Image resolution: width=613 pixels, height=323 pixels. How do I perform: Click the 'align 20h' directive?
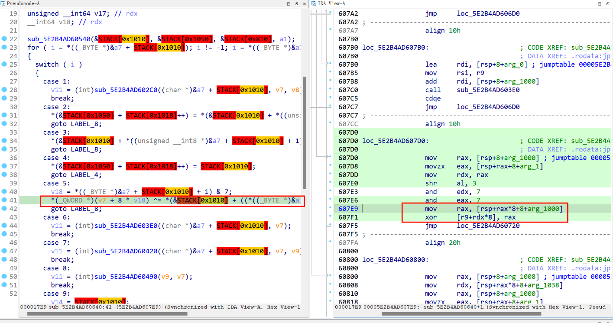point(443,243)
